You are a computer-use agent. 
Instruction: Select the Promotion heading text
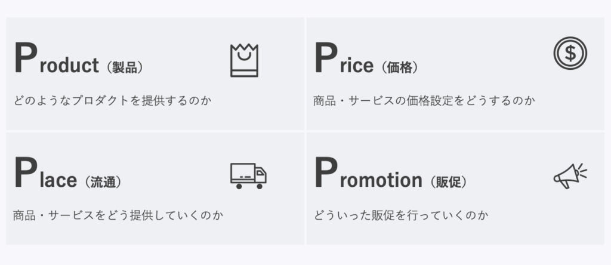click(x=369, y=173)
